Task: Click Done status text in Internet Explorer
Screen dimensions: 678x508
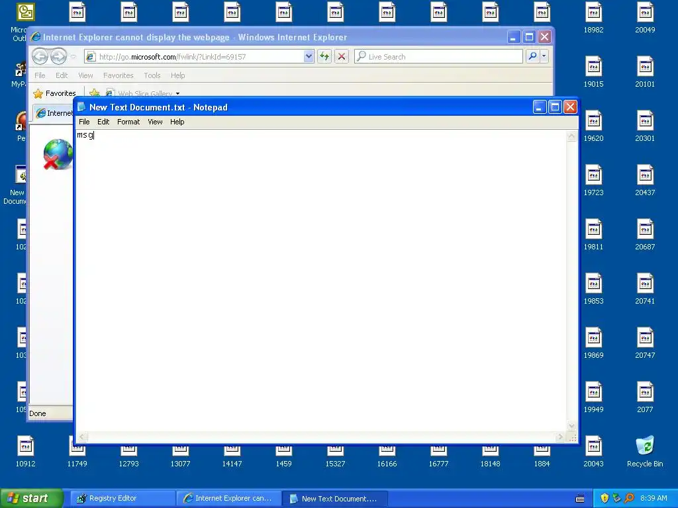Action: 38,413
